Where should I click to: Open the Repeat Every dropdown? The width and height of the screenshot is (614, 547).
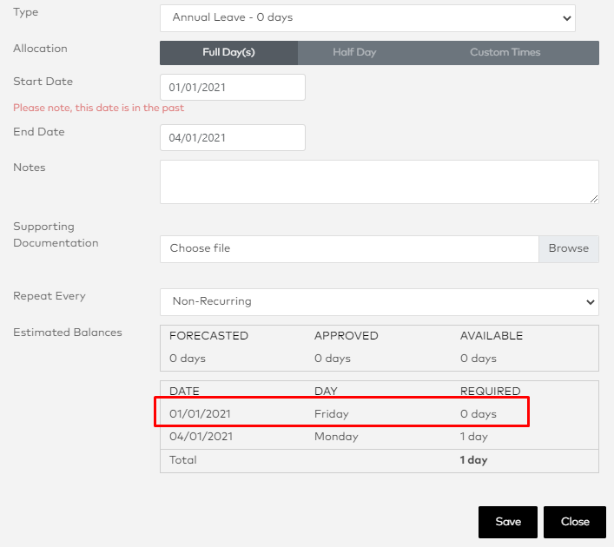pyautogui.click(x=379, y=302)
